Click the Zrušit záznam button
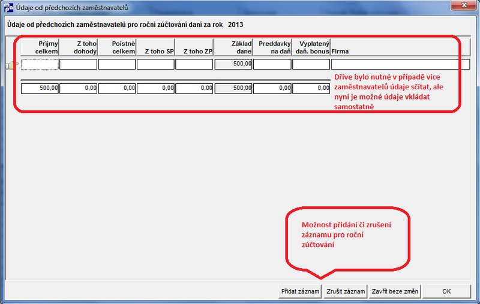 pyautogui.click(x=346, y=291)
